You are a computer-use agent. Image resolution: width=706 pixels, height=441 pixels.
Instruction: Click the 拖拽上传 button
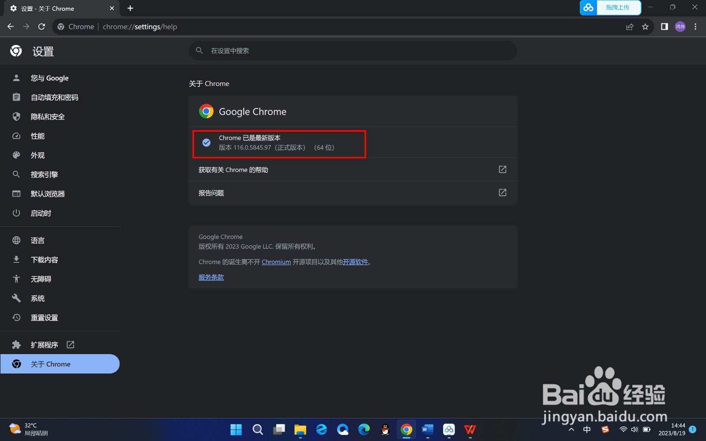[618, 7]
